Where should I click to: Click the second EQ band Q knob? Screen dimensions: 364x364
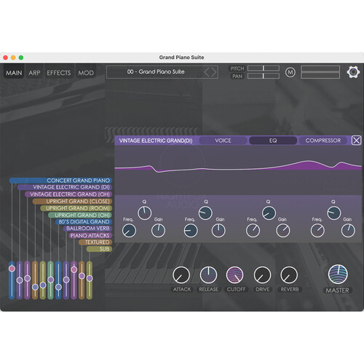tap(205, 213)
